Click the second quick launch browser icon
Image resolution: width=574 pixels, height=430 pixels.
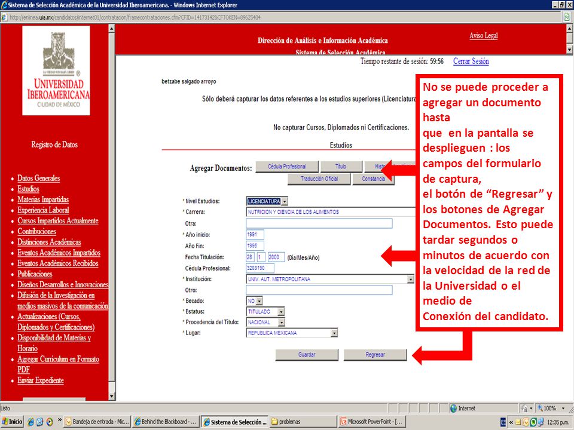(40, 422)
